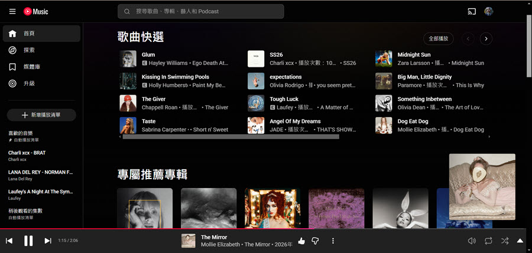Open the purple recommended album cover
Screen dimensions: 532x253
click(336, 208)
